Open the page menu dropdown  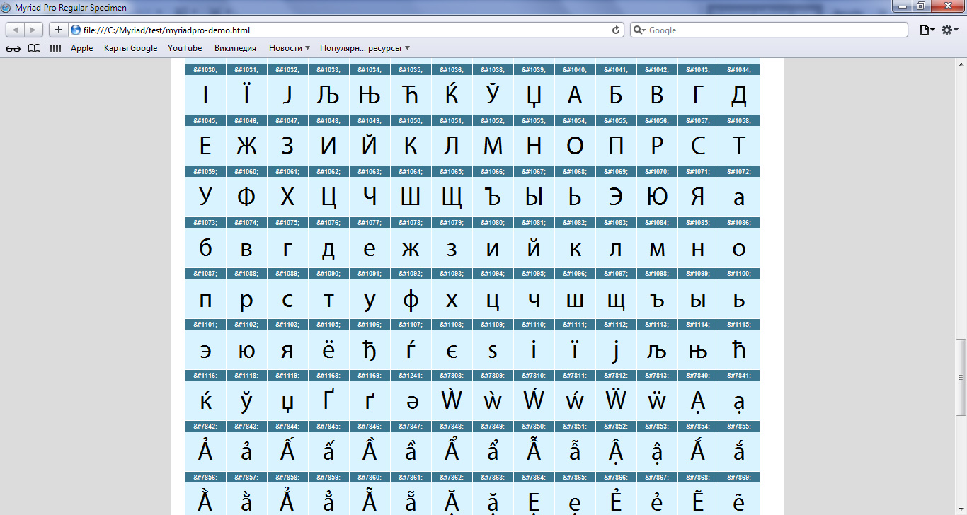pos(926,30)
